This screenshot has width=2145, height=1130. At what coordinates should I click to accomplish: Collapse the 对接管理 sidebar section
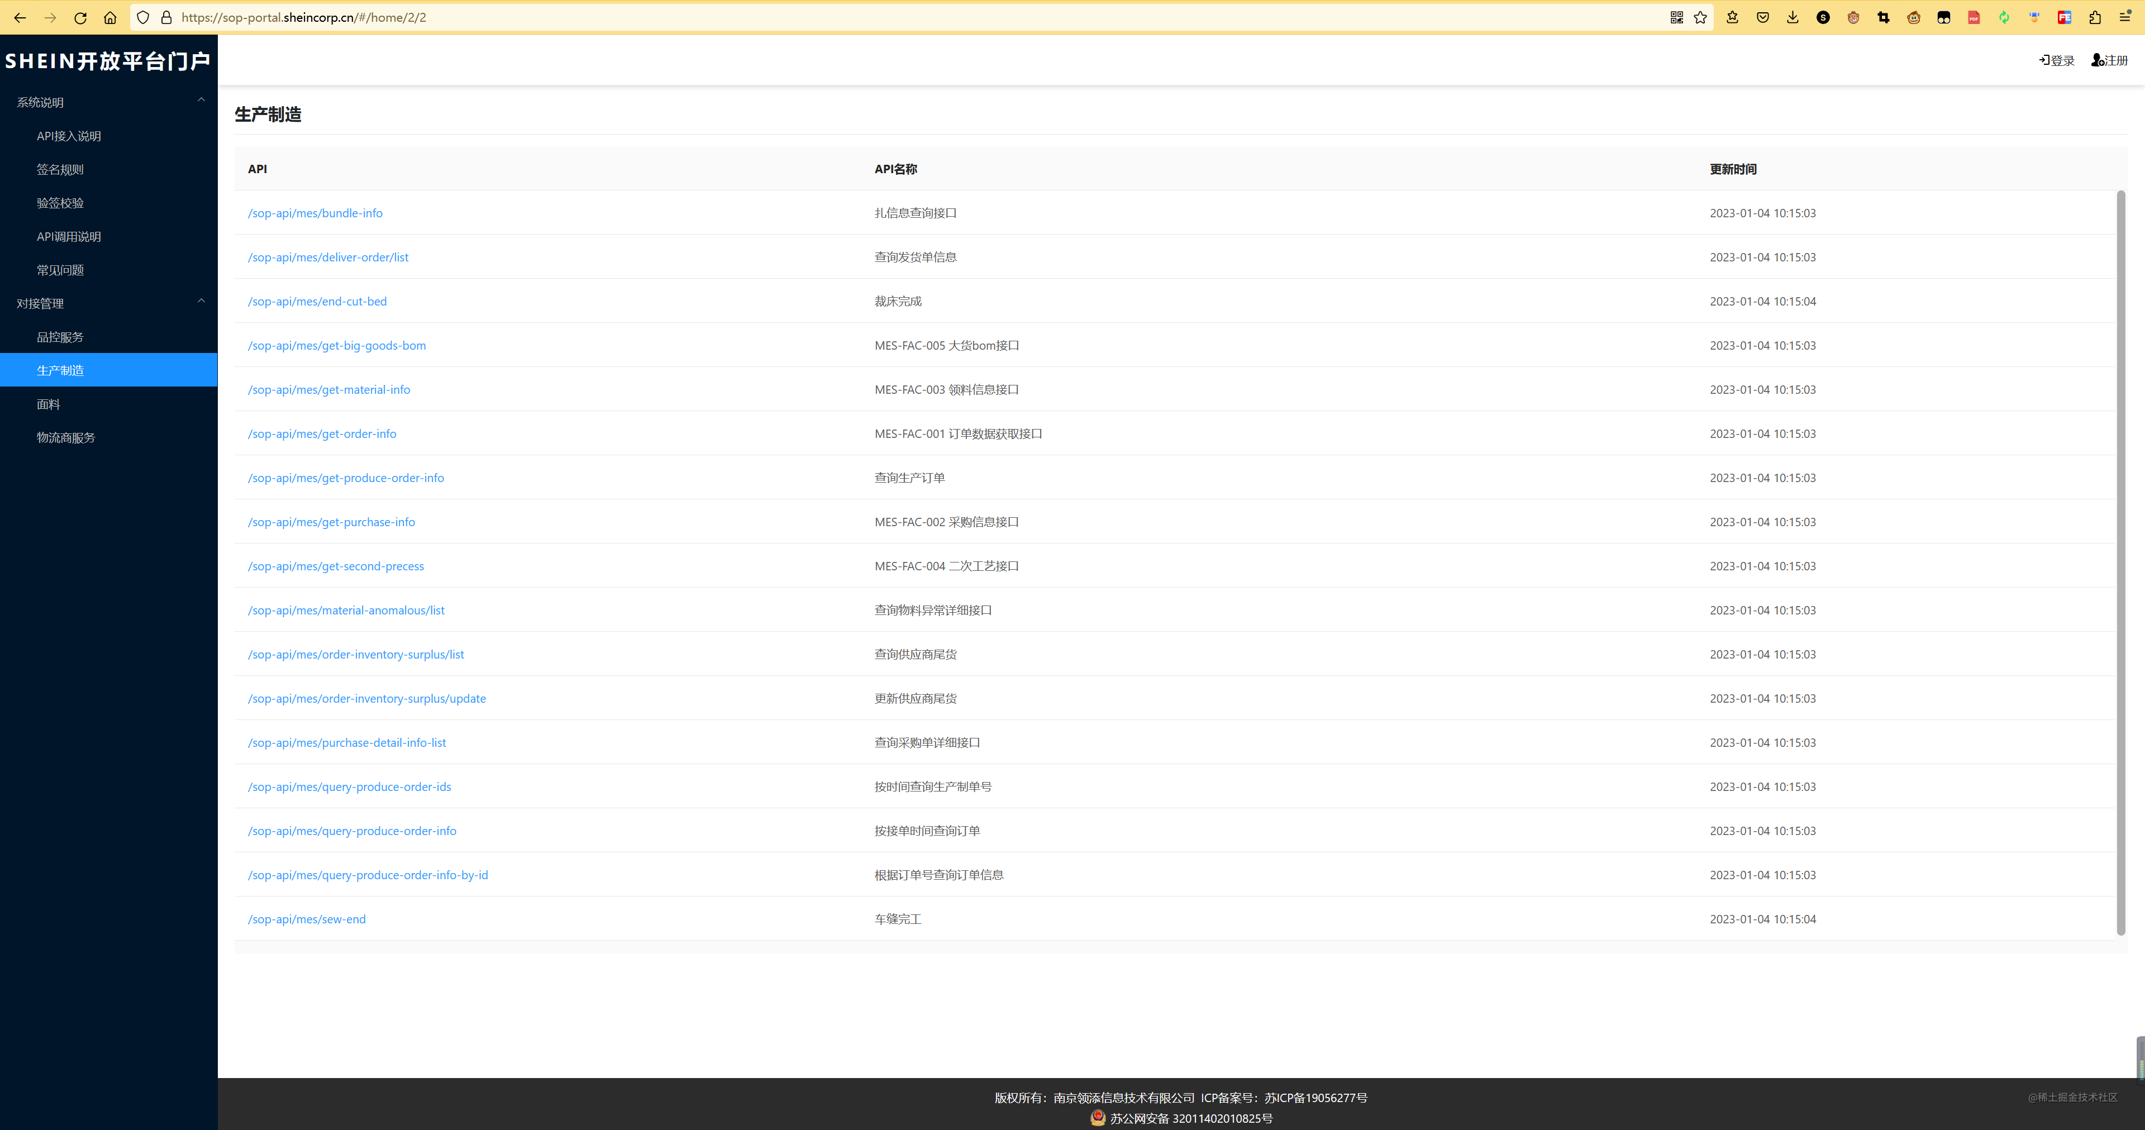pyautogui.click(x=201, y=302)
